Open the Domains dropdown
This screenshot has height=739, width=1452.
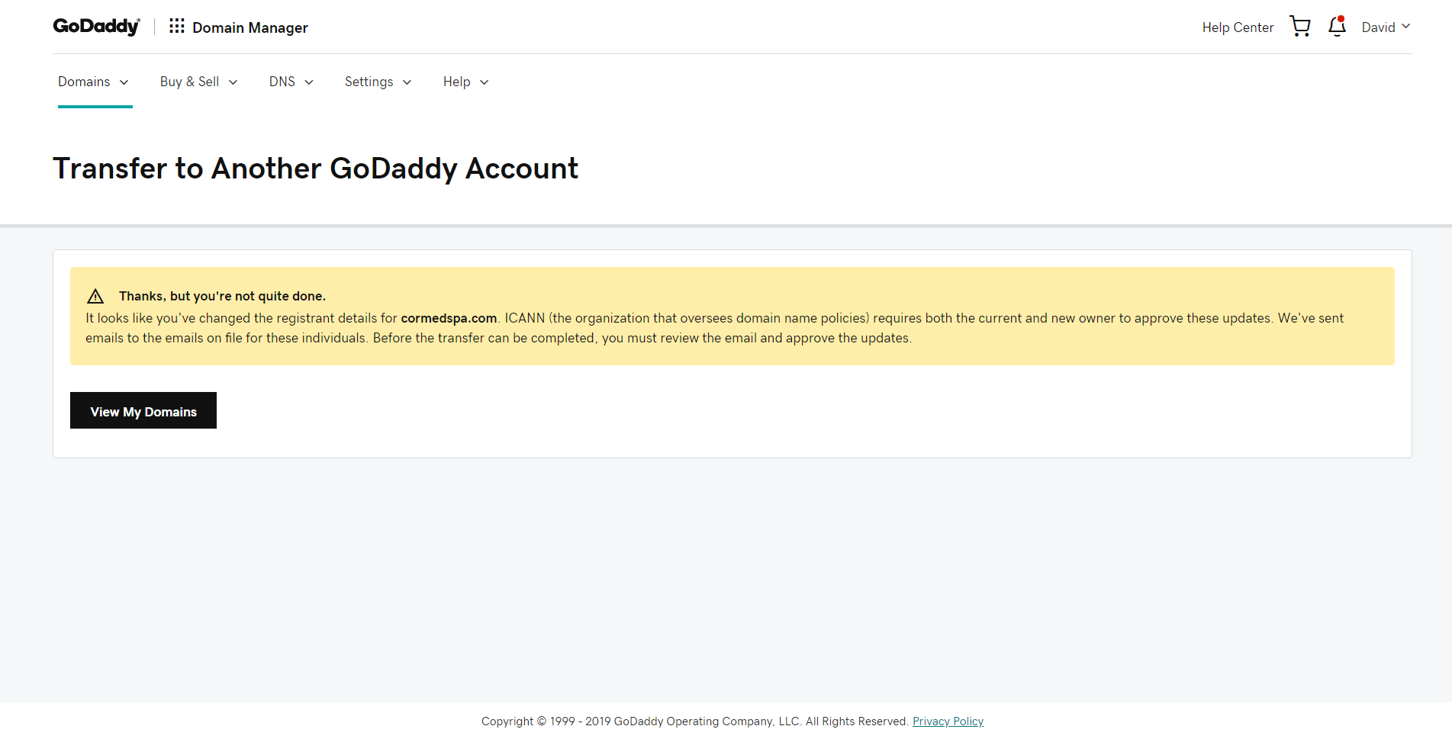coord(94,82)
